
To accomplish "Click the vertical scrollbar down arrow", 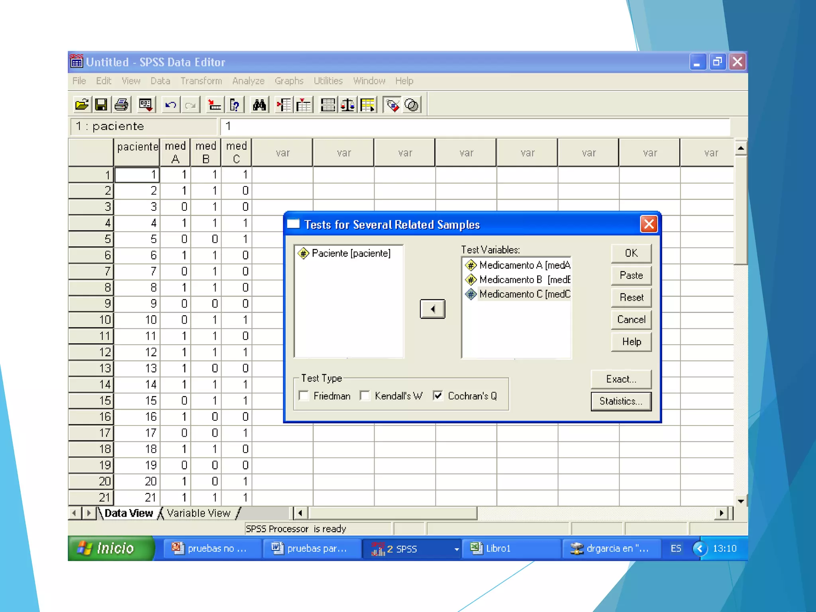I will (x=741, y=501).
